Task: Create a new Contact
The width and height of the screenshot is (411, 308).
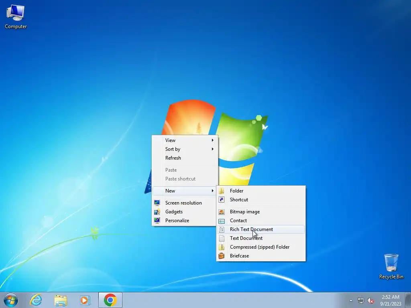Action: point(261,221)
